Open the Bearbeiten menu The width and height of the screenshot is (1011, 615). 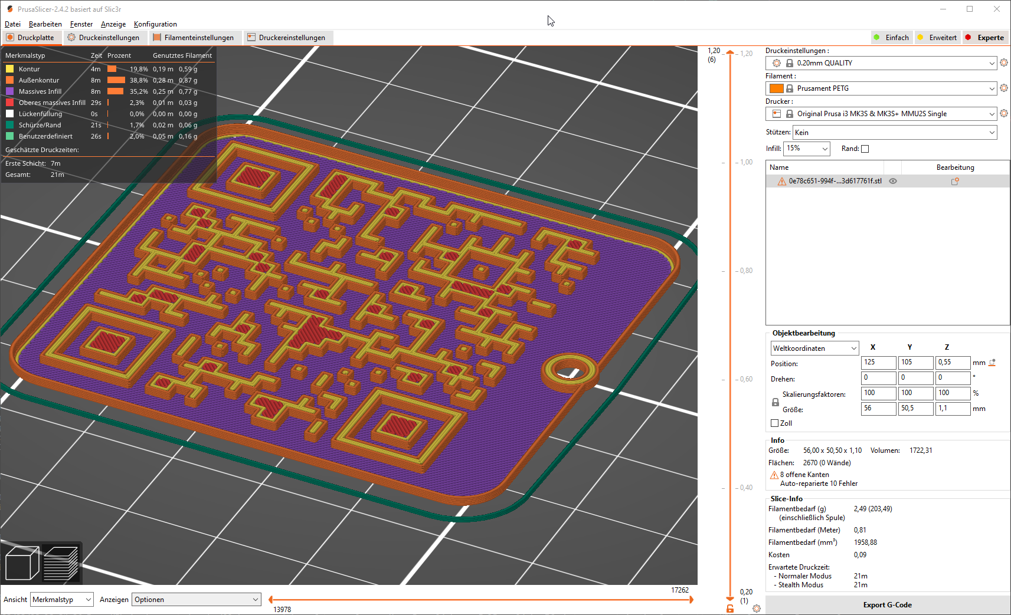(x=45, y=24)
